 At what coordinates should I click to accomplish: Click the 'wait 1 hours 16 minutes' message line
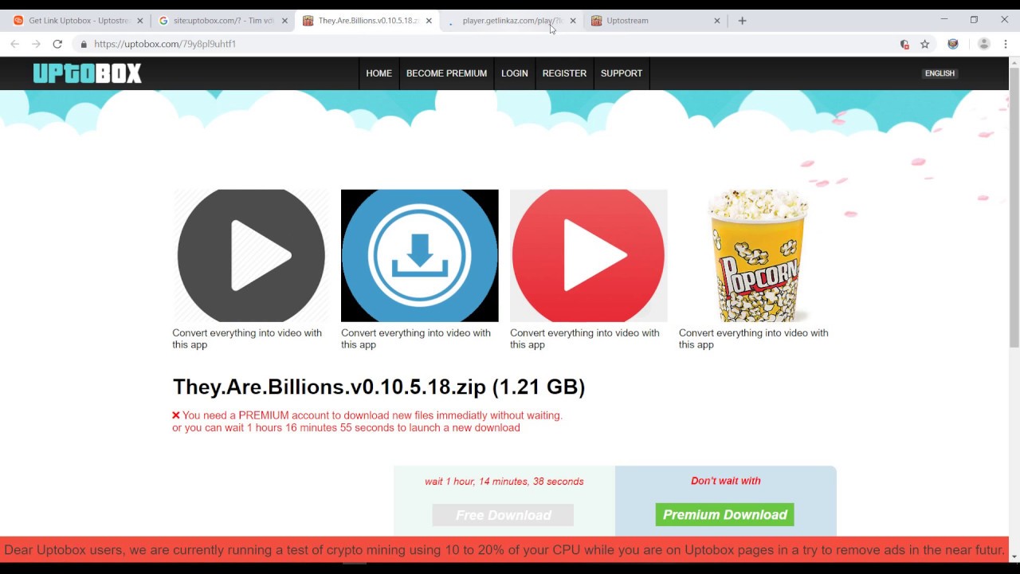click(x=346, y=428)
